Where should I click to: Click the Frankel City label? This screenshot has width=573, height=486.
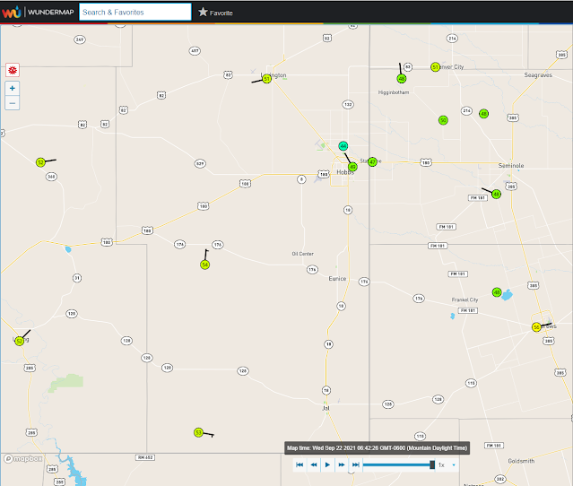[x=464, y=299]
